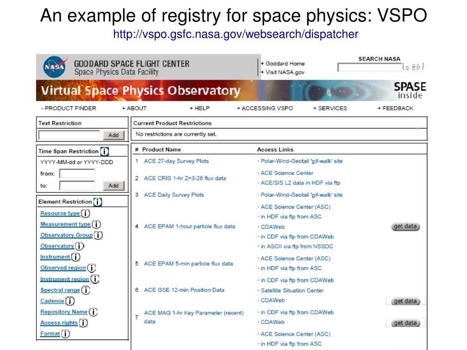Click the 'Access Links' column header
The width and height of the screenshot is (467, 350).
pyautogui.click(x=275, y=149)
